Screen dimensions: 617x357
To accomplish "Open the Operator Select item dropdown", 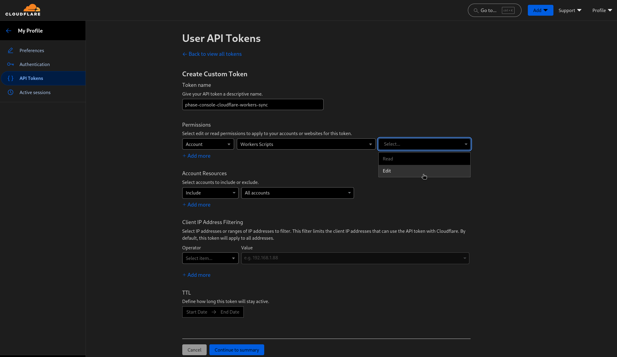I will (x=210, y=258).
